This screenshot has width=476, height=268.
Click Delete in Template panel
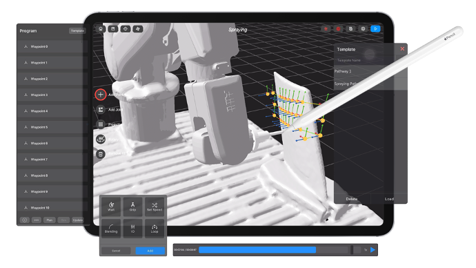pos(352,199)
